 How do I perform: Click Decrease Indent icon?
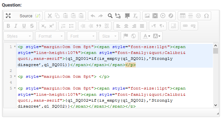83,26
